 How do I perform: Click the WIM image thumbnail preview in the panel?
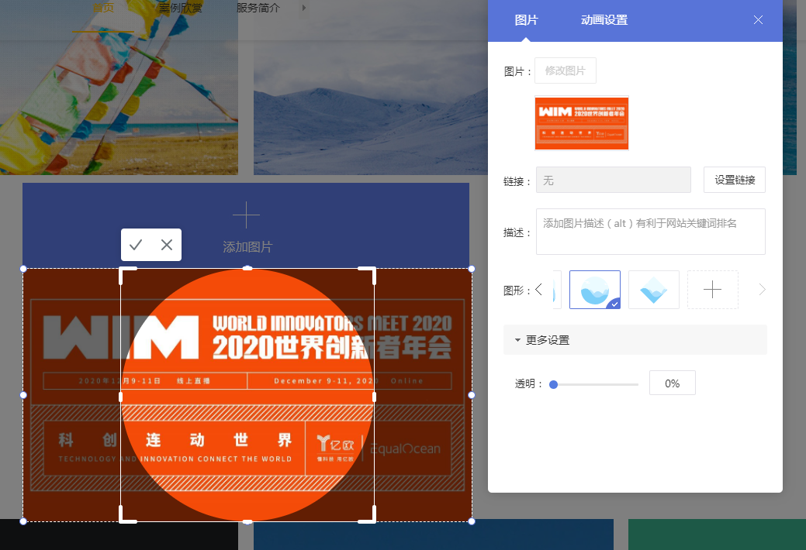(x=581, y=123)
